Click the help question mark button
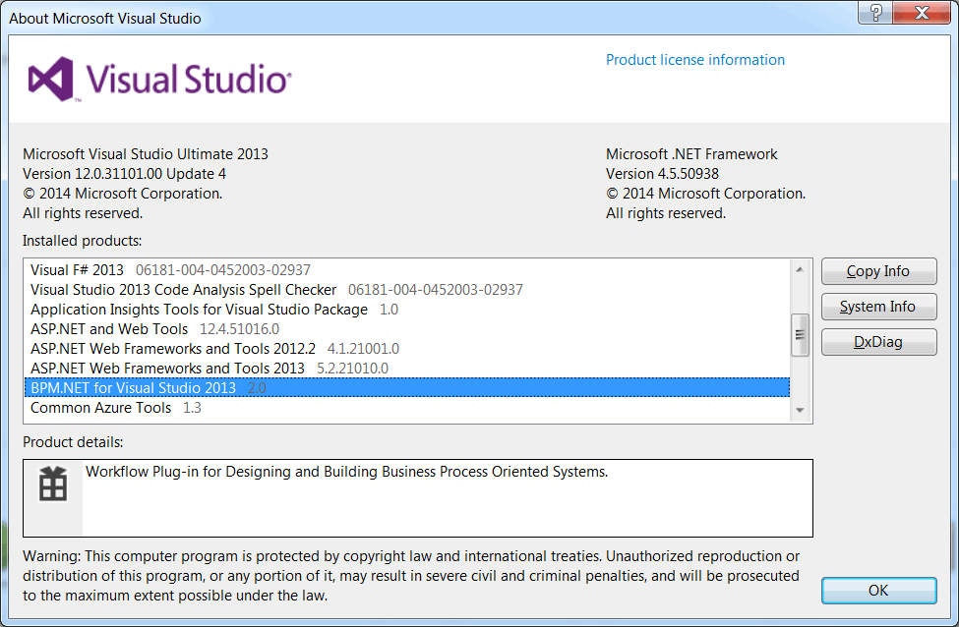 pyautogui.click(x=875, y=12)
